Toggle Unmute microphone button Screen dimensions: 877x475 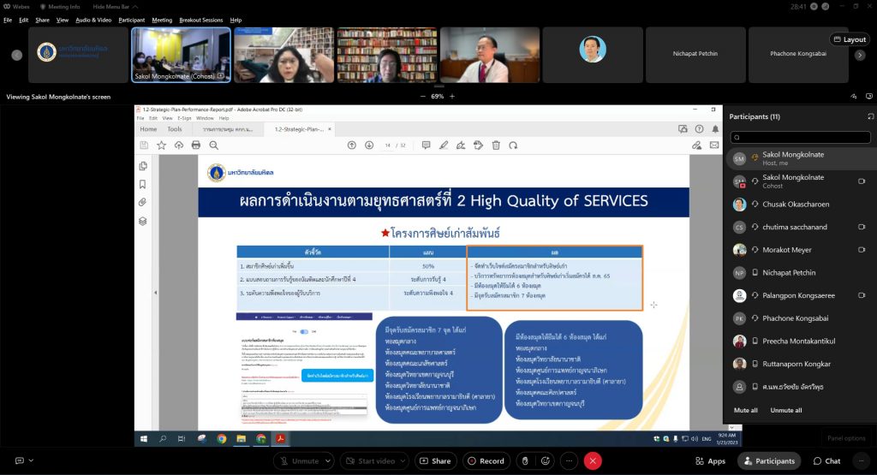[x=300, y=460]
